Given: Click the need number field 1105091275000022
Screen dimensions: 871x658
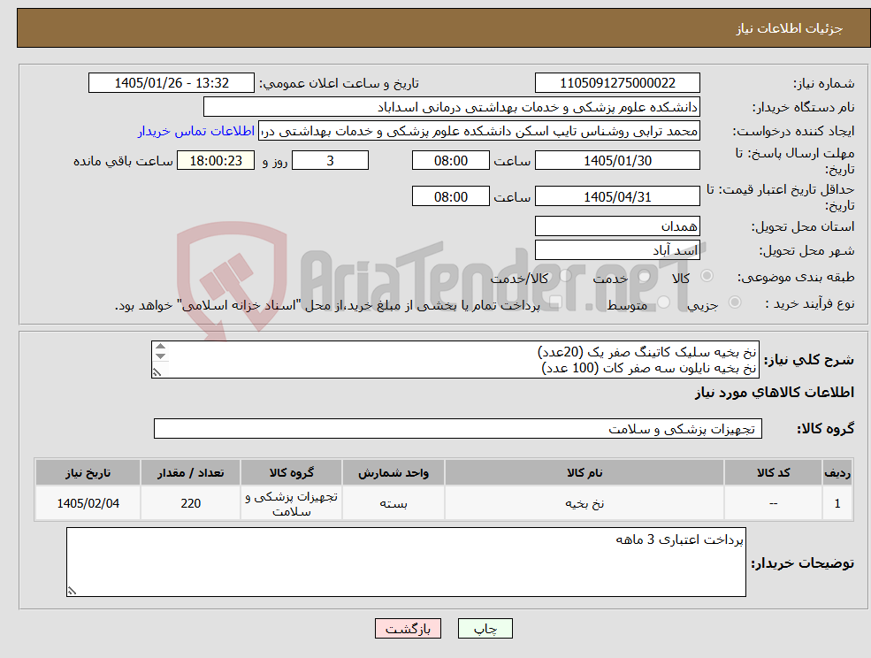Looking at the screenshot, I should [x=617, y=83].
